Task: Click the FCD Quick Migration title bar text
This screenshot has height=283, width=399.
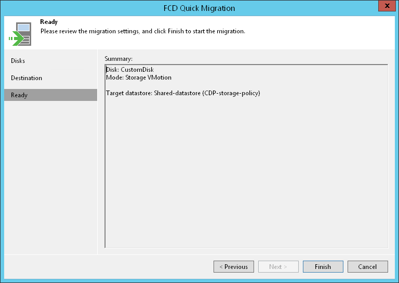Action: tap(199, 8)
